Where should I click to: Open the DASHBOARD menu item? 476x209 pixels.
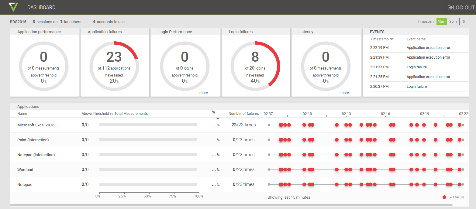pyautogui.click(x=41, y=7)
